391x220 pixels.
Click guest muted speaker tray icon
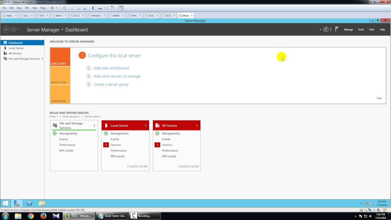[371, 204]
